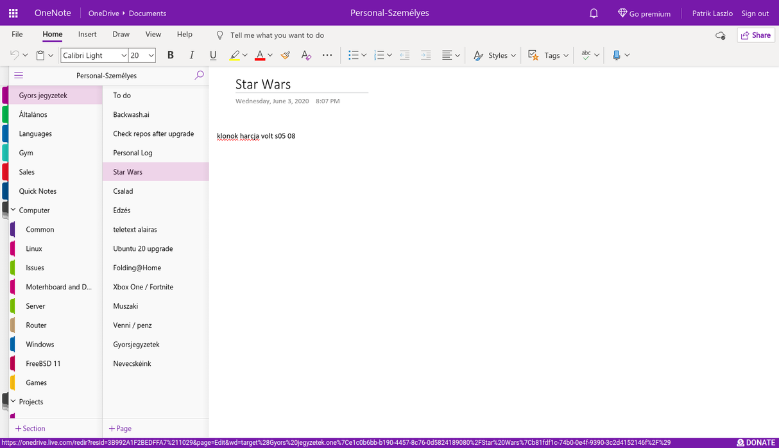Clear all formatting with the eraser icon
Screen dimensions: 779x448
[x=306, y=55]
